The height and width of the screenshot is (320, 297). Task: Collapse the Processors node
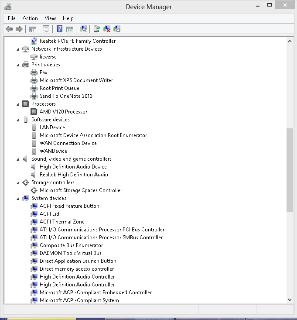tap(18, 104)
